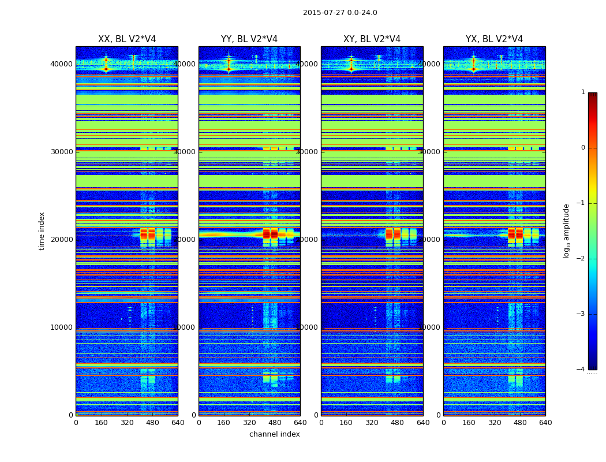Click the log10 amplitude colorbar label
This screenshot has width=606, height=462.
[566, 231]
